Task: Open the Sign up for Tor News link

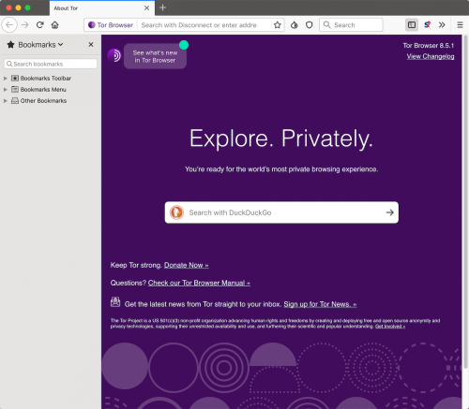Action: (320, 304)
